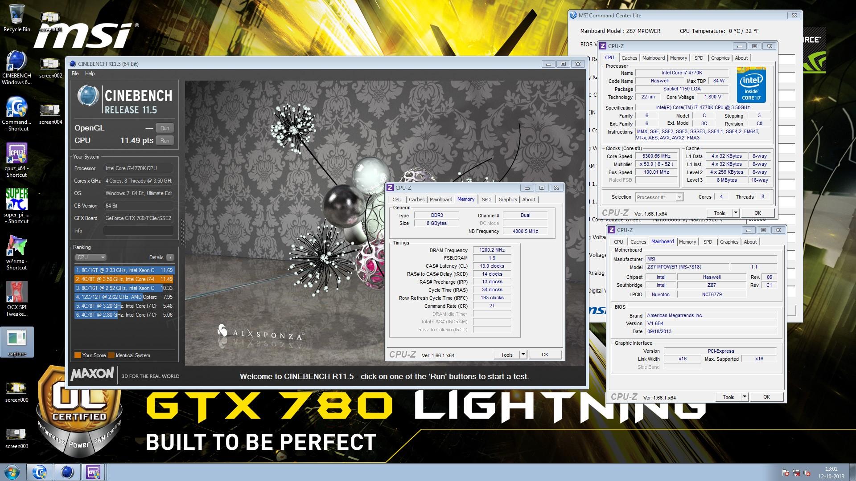Expand the Tools arrow in CPU-Z Memory window
This screenshot has height=481, width=856.
[x=523, y=355]
